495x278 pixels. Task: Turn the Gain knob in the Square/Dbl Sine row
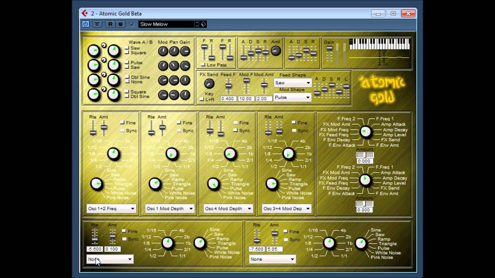tap(185, 95)
